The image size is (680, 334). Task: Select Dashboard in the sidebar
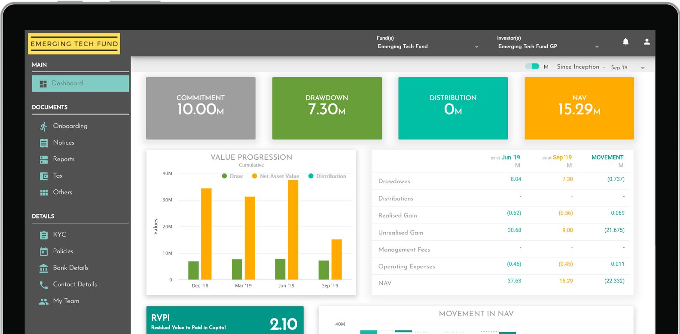click(80, 83)
